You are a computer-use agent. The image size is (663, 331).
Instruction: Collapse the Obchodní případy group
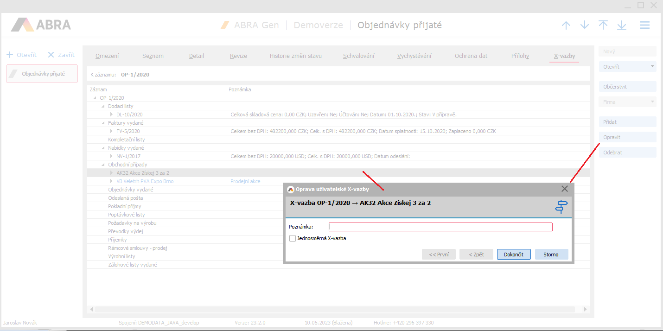click(x=103, y=165)
